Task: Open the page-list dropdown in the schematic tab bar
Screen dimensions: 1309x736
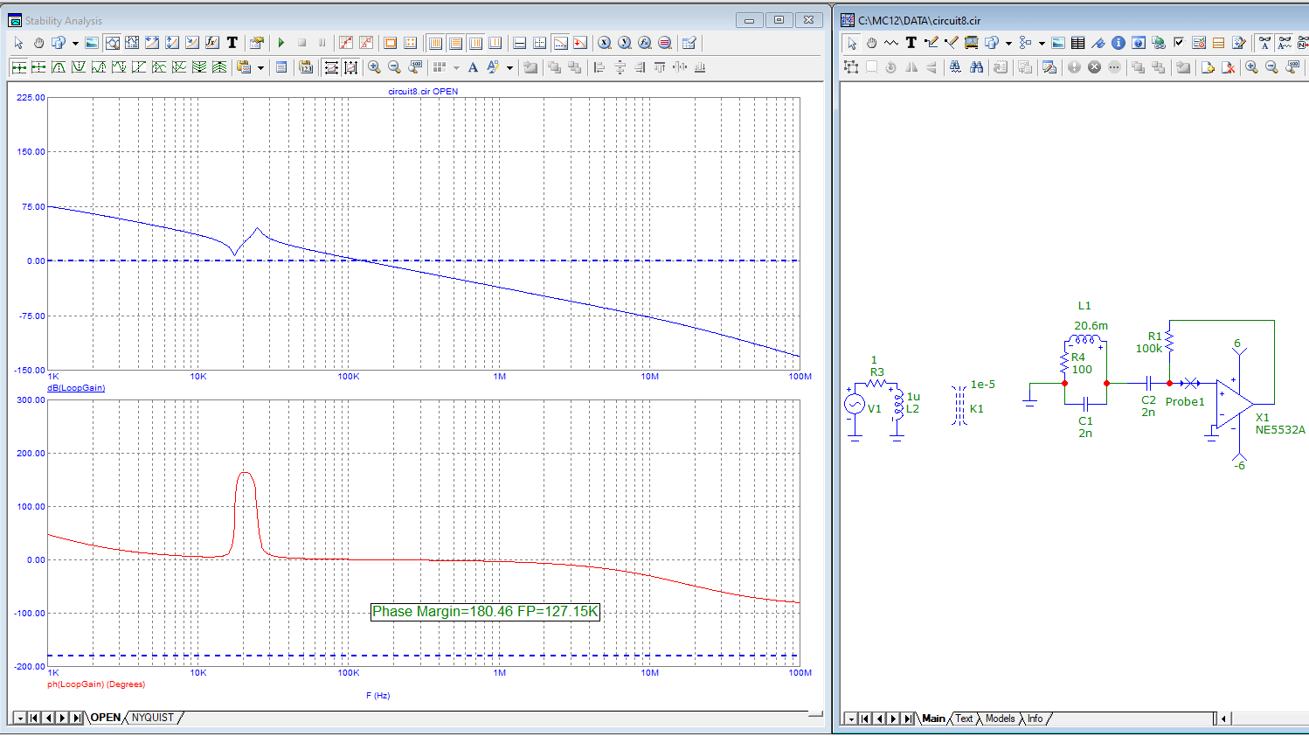Action: coord(850,719)
